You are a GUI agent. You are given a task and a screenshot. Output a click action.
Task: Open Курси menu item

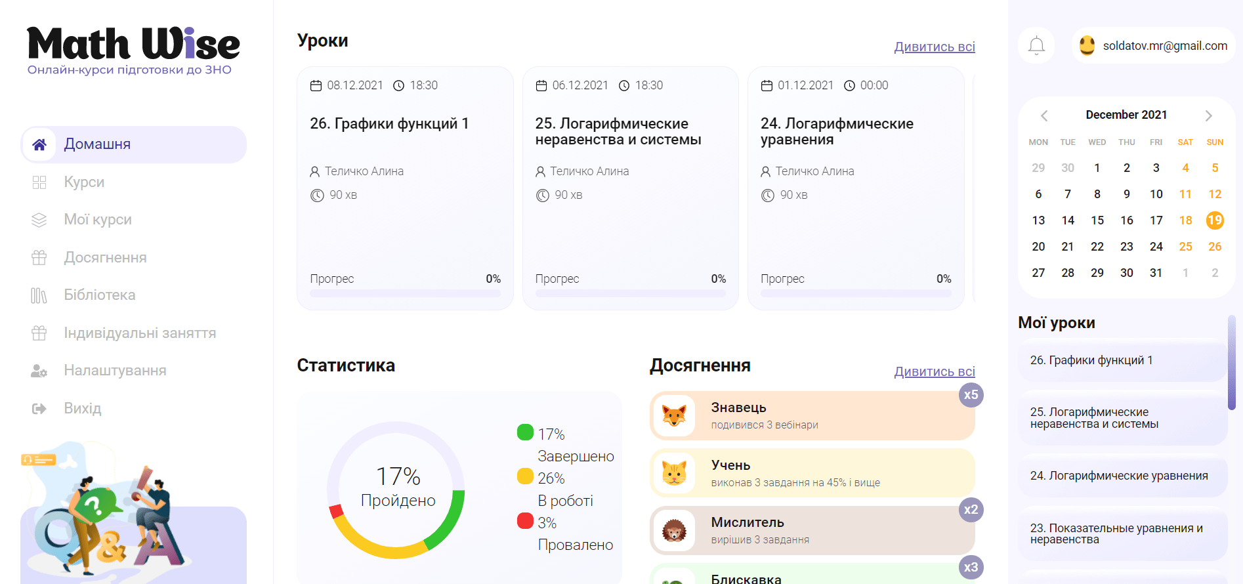point(134,182)
